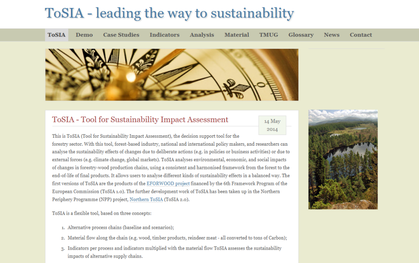The image size is (419, 263).
Task: Click list item starting 'Material flow along the chain'
Action: coord(177,238)
